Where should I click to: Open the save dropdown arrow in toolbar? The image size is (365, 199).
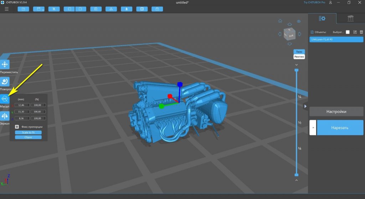click(43, 10)
